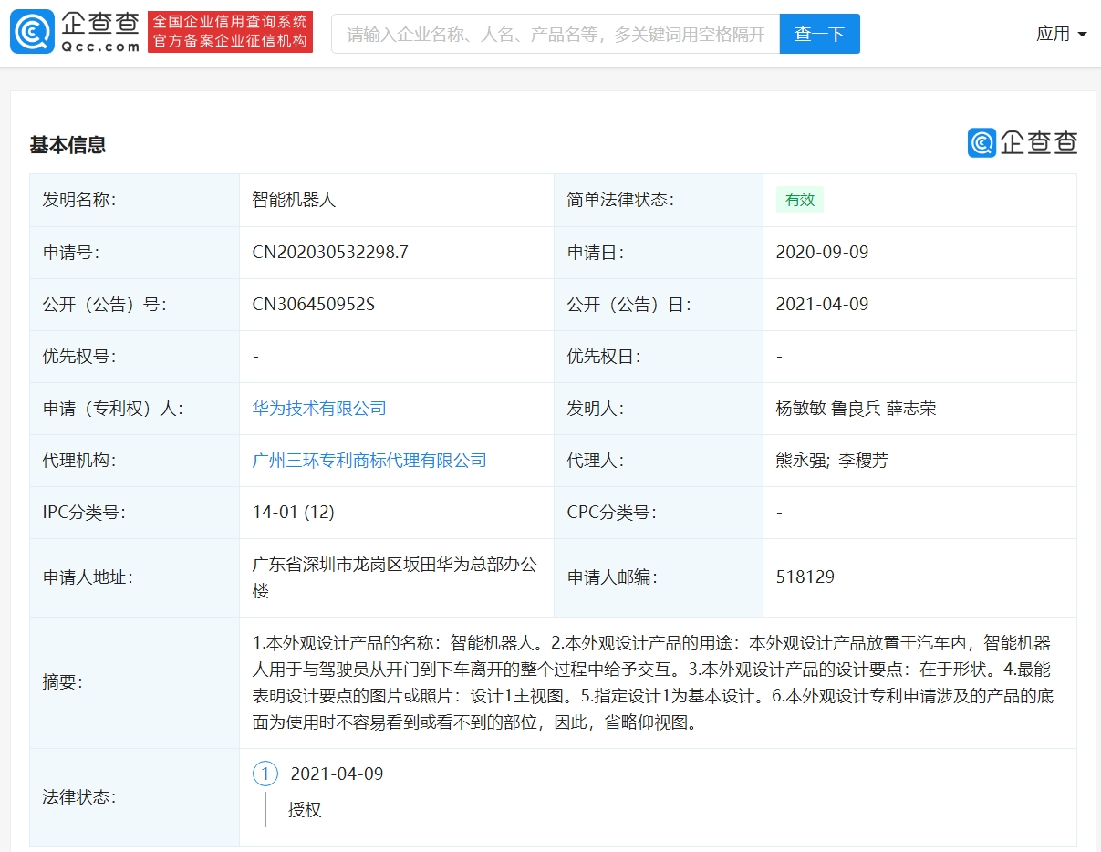Click the 2021-04-09 date under 法律状态
The width and height of the screenshot is (1101, 852).
point(337,774)
